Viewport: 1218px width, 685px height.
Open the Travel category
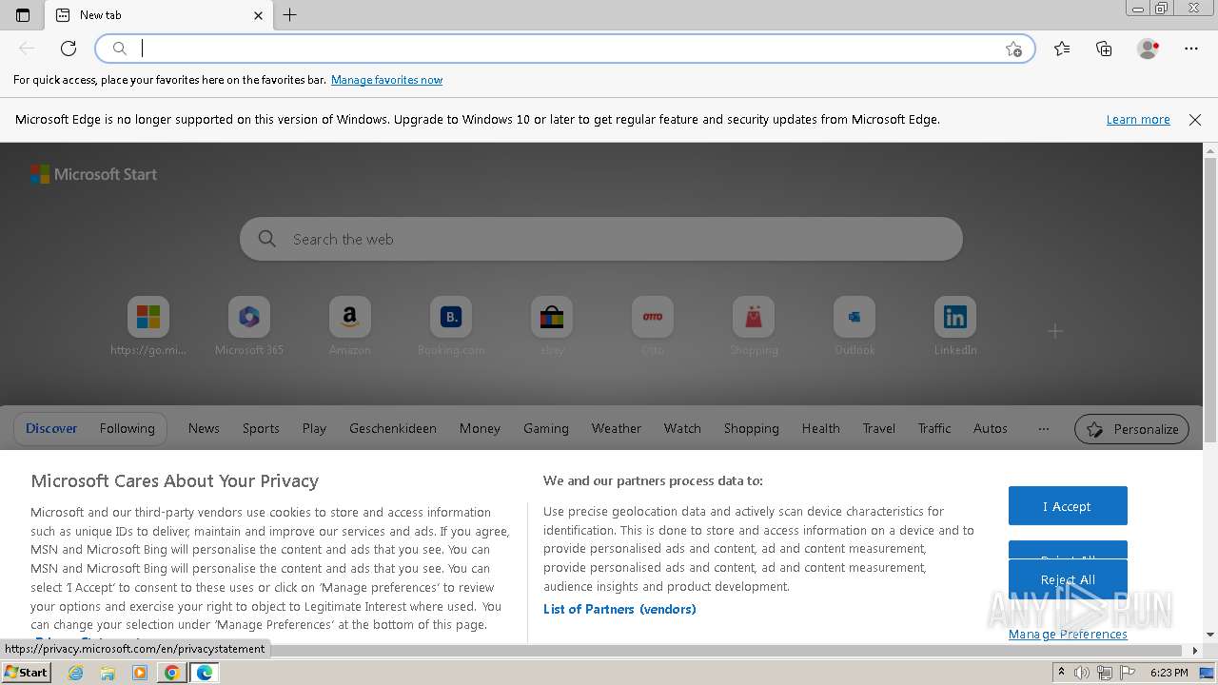tap(879, 428)
